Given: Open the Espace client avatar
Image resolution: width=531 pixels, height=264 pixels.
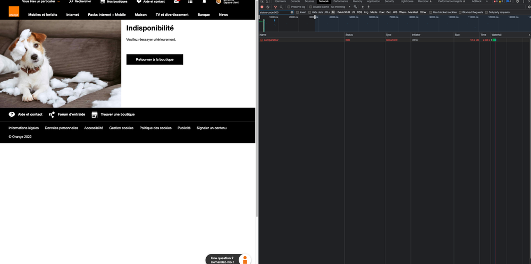Looking at the screenshot, I should pos(218,2).
